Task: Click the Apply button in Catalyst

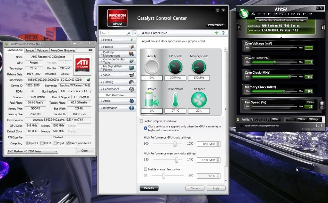Action: 216,188
